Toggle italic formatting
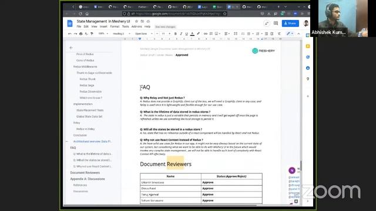The image size is (376, 211). click(x=181, y=34)
